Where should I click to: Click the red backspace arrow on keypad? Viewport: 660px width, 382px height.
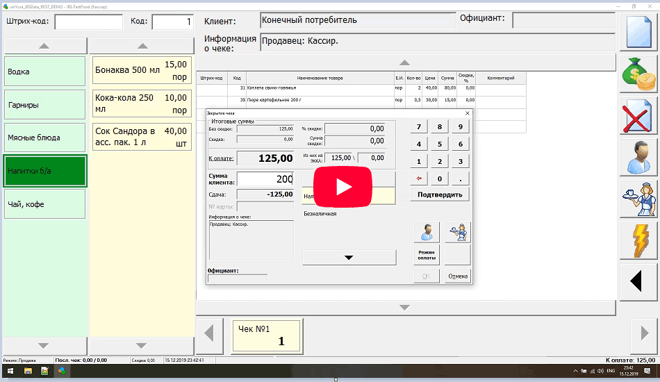418,178
